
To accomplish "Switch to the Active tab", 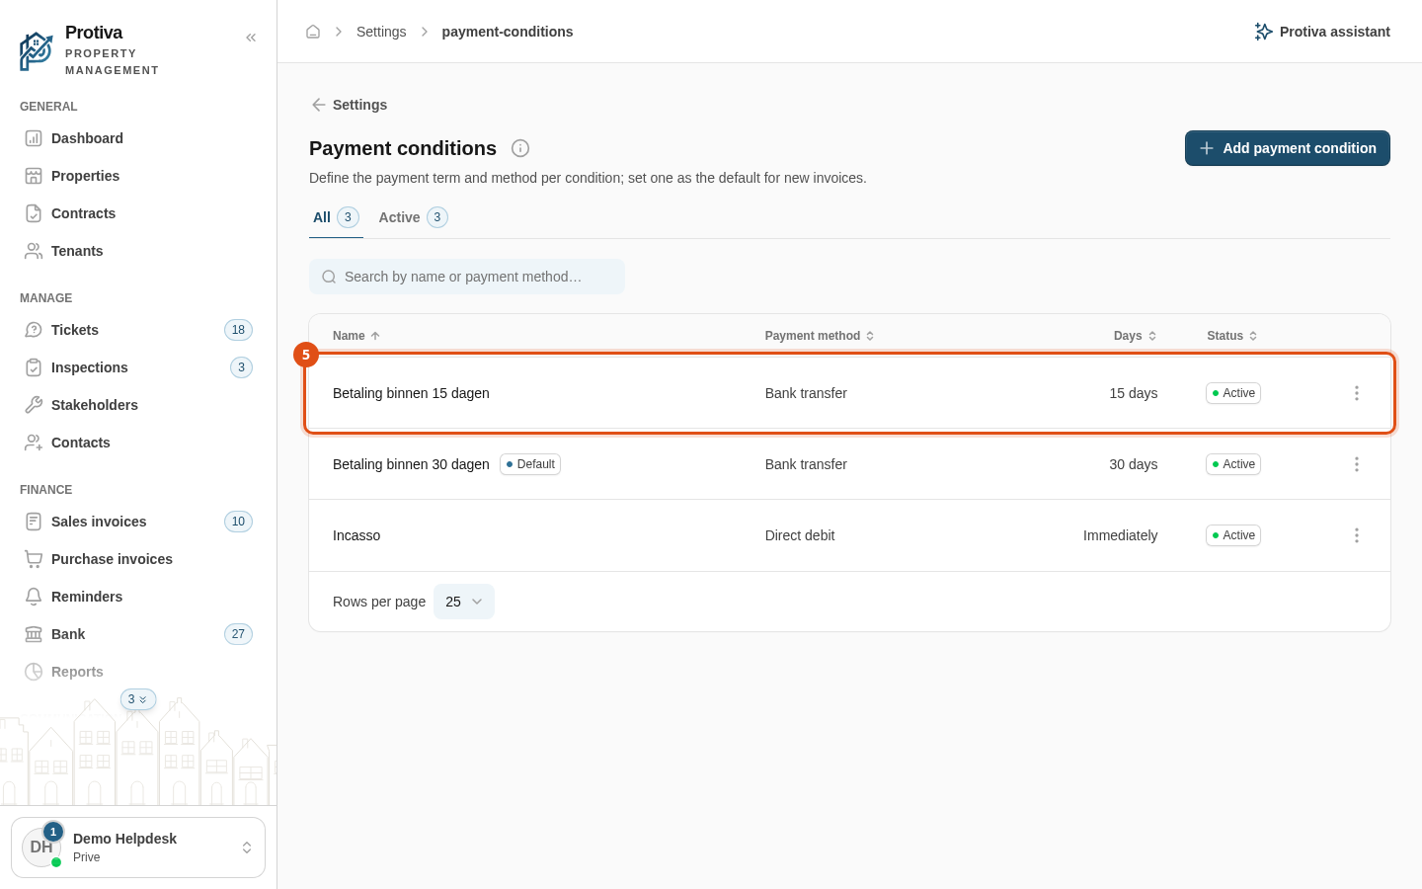I will tap(413, 217).
